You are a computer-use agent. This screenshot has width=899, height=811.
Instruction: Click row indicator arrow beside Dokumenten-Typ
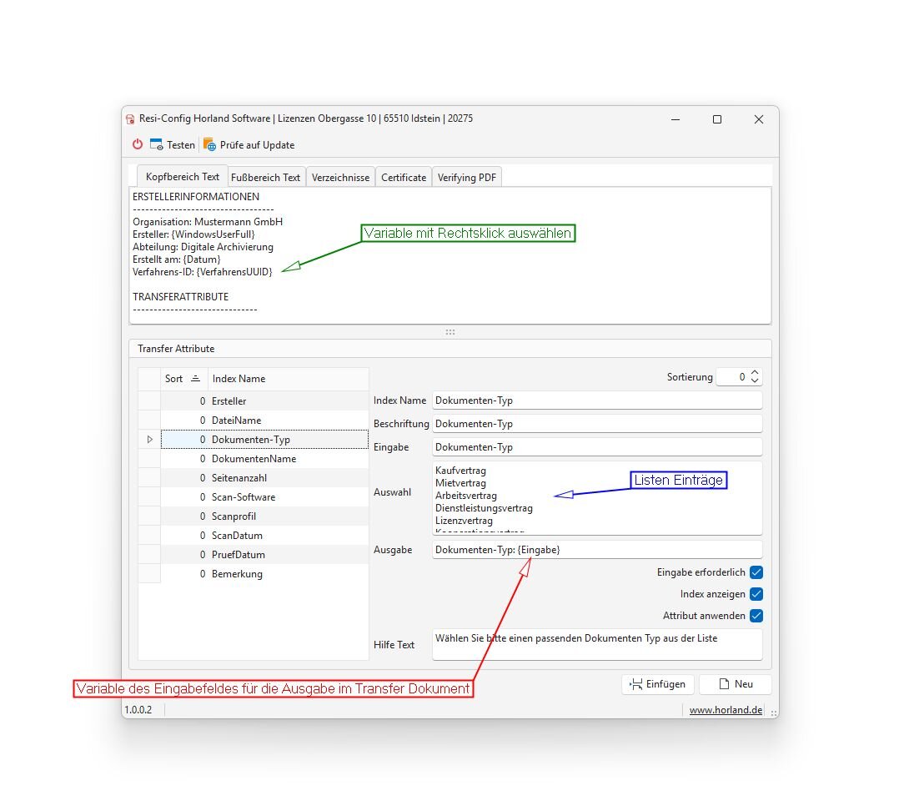(x=149, y=439)
